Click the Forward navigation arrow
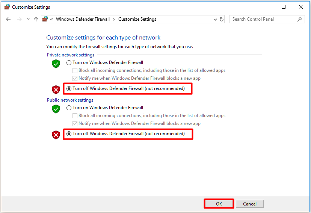Screen dimensions: 311x213 coord(20,19)
